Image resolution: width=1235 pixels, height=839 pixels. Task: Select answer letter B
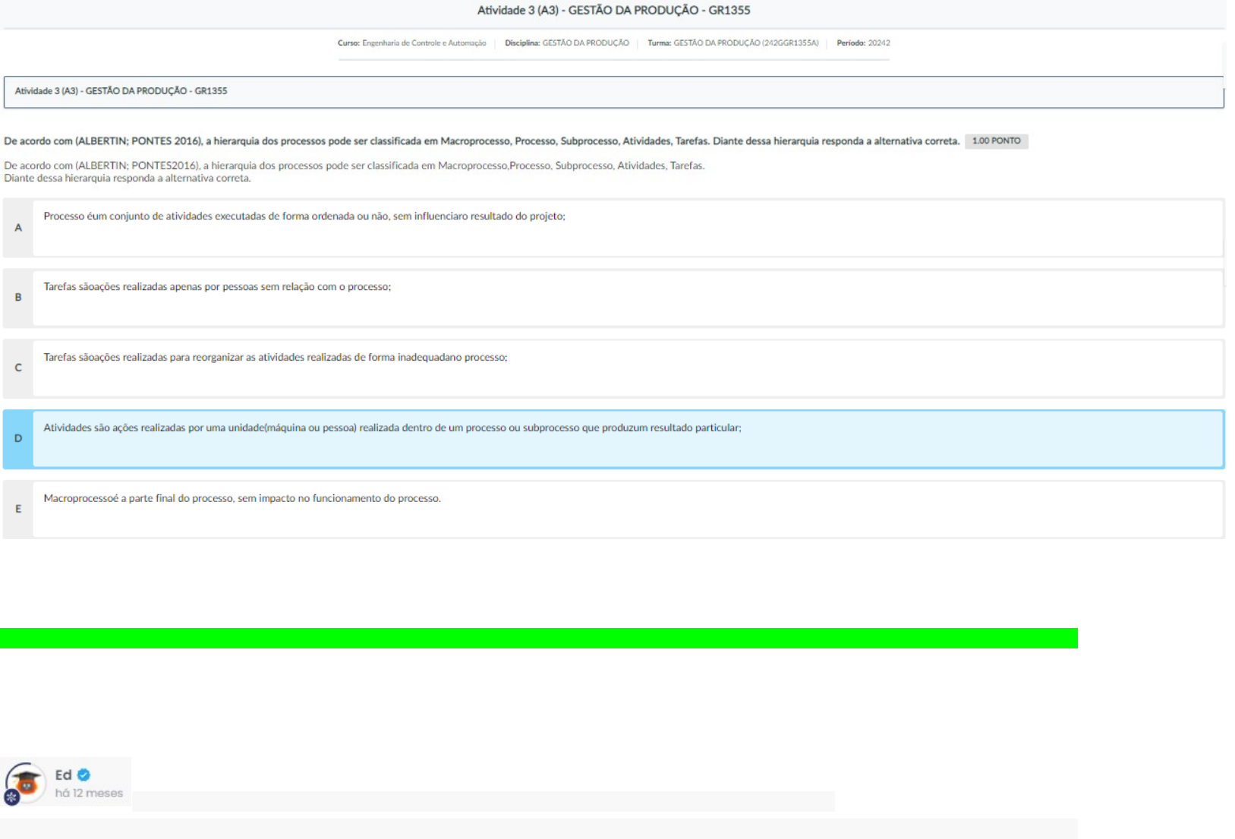[x=18, y=298]
